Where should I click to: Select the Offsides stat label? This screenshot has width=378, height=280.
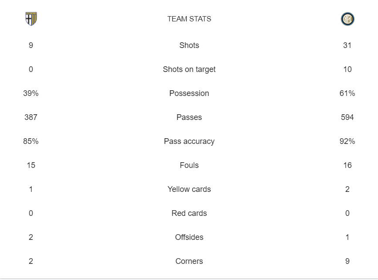(x=189, y=237)
